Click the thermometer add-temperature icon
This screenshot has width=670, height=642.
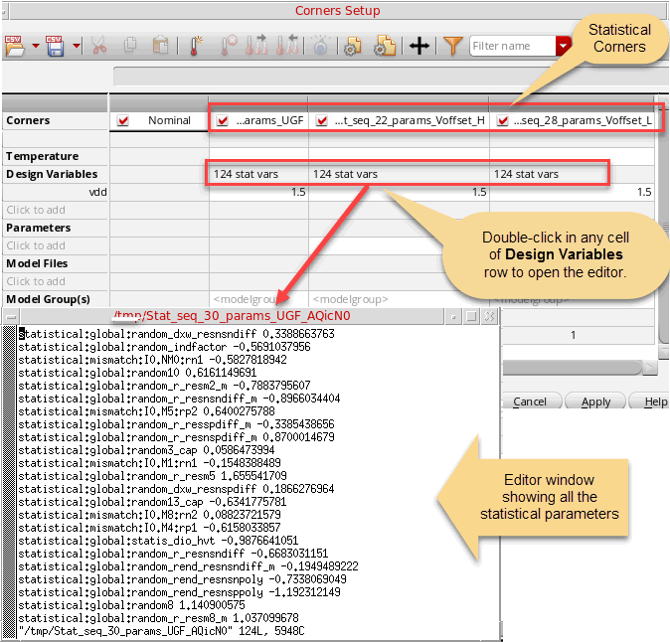(x=196, y=46)
